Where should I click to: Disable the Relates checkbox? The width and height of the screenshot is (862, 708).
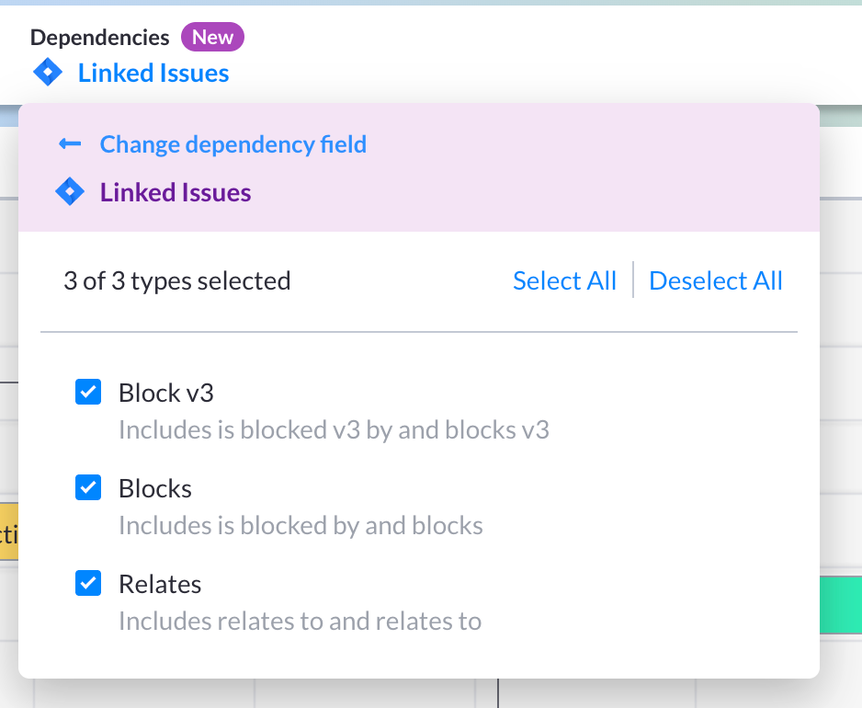pyautogui.click(x=88, y=584)
